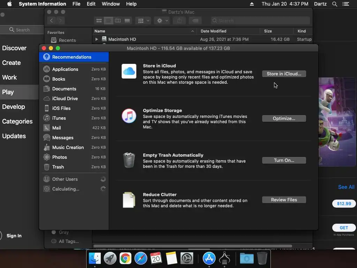Image resolution: width=357 pixels, height=268 pixels.
Task: Click Sign In in App Store
Action: (14, 236)
